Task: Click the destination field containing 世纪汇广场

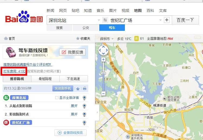Action: (135, 20)
